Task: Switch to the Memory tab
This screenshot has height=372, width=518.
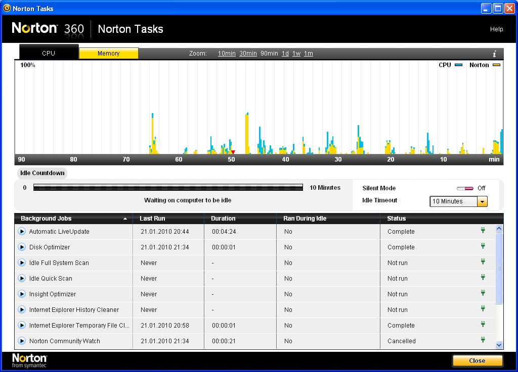Action: click(x=108, y=54)
